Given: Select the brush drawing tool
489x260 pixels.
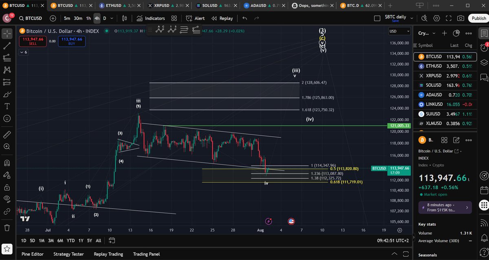Looking at the screenshot, I should click(x=7, y=95).
